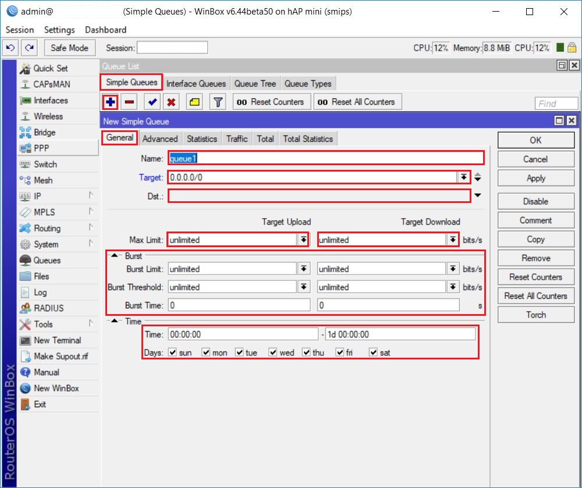The image size is (582, 488).
Task: Click the green connection status indicator
Action: (559, 48)
